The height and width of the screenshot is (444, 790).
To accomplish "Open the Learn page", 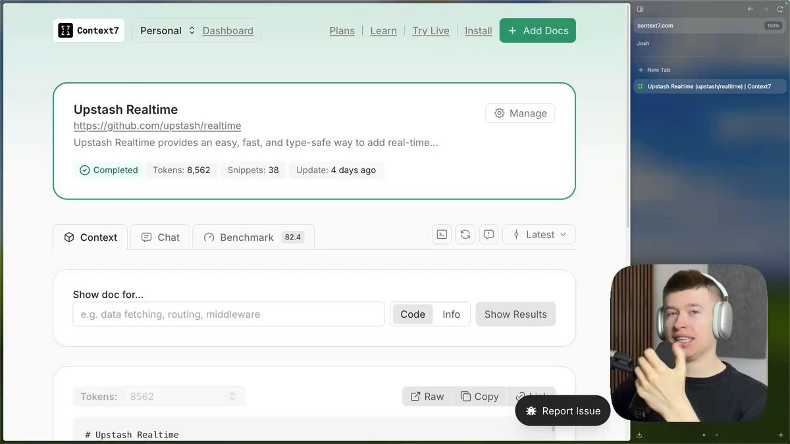I will click(x=383, y=31).
